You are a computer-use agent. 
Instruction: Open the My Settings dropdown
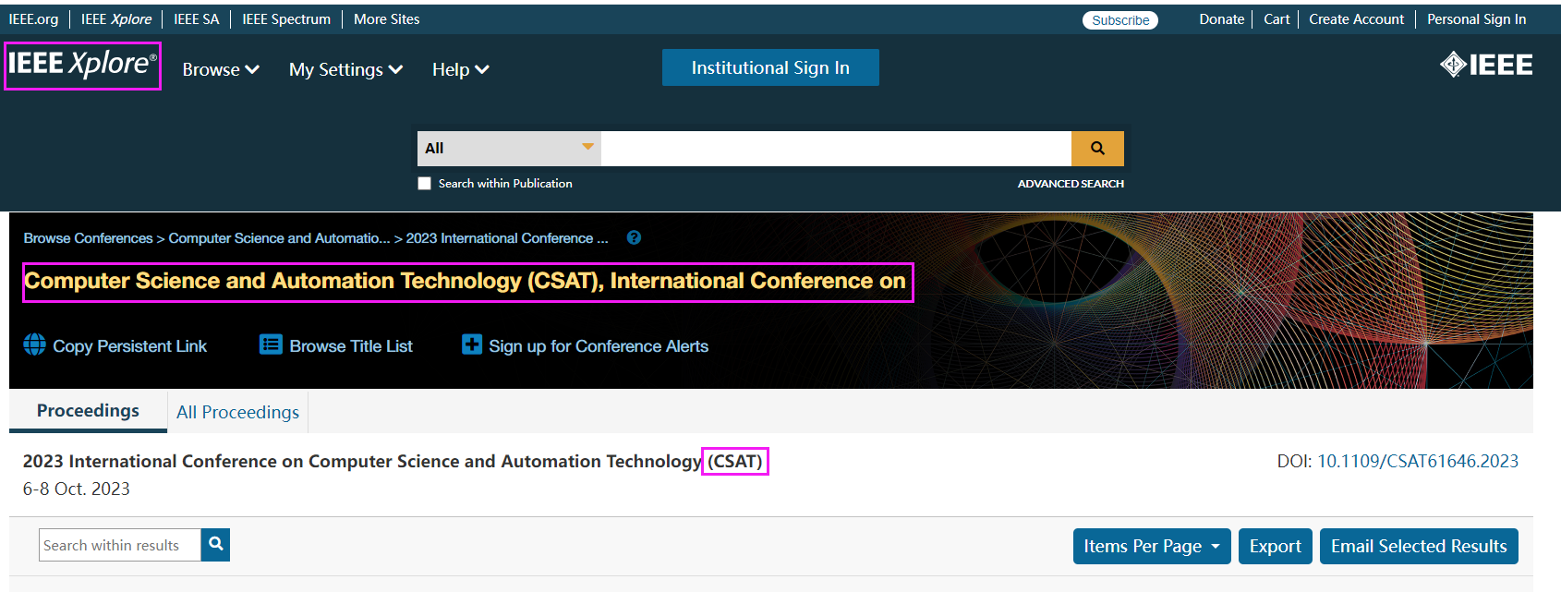click(x=345, y=69)
